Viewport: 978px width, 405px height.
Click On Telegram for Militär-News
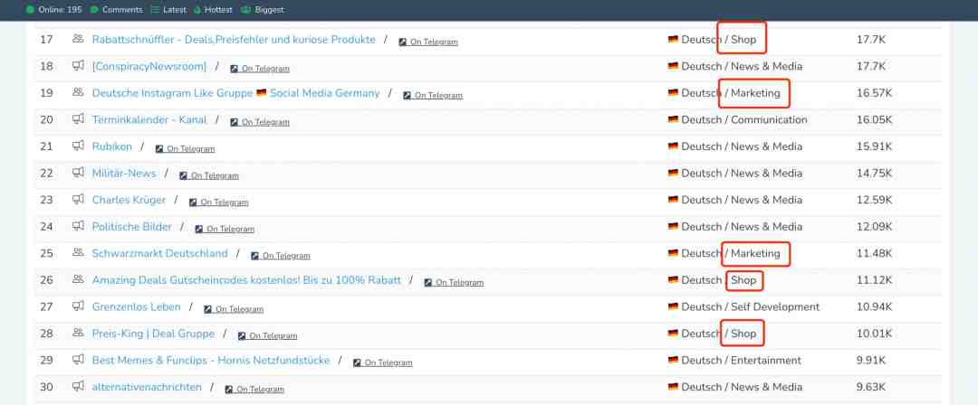click(209, 175)
